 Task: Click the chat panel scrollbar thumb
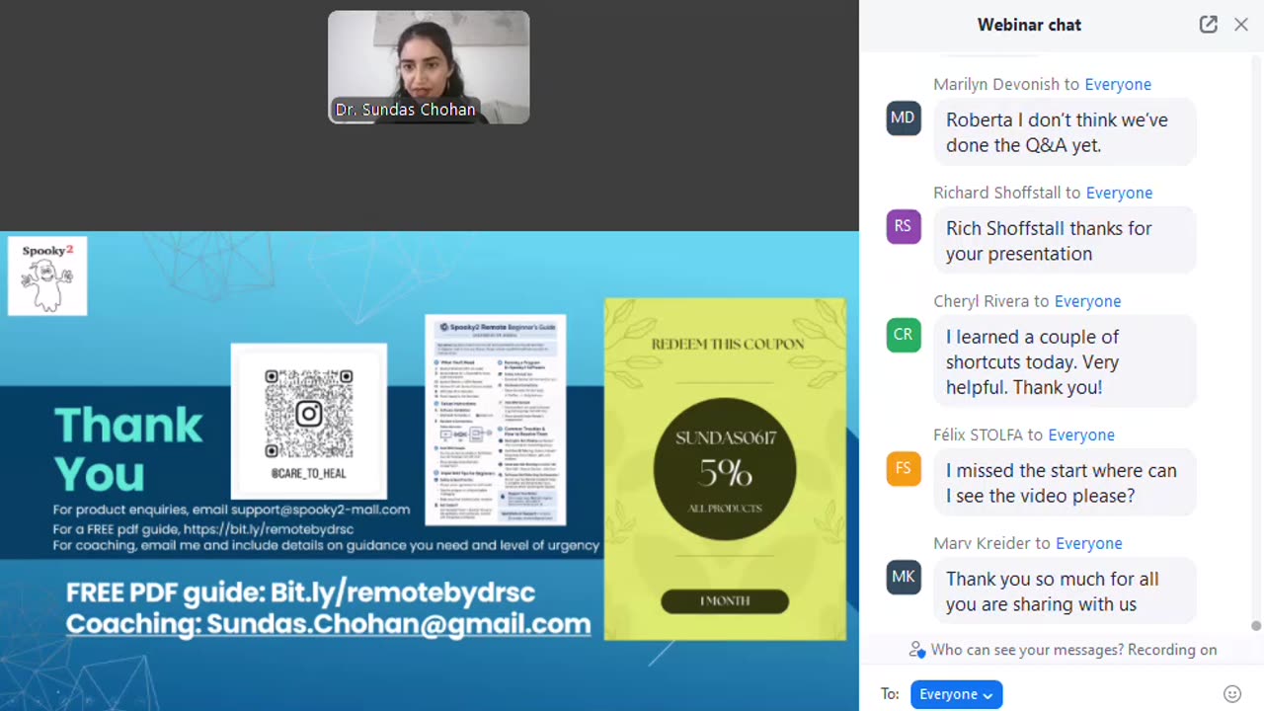1256,626
